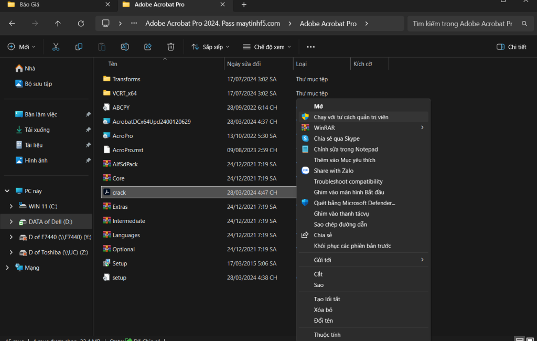Switch to the Báo Giá tab

pos(58,5)
